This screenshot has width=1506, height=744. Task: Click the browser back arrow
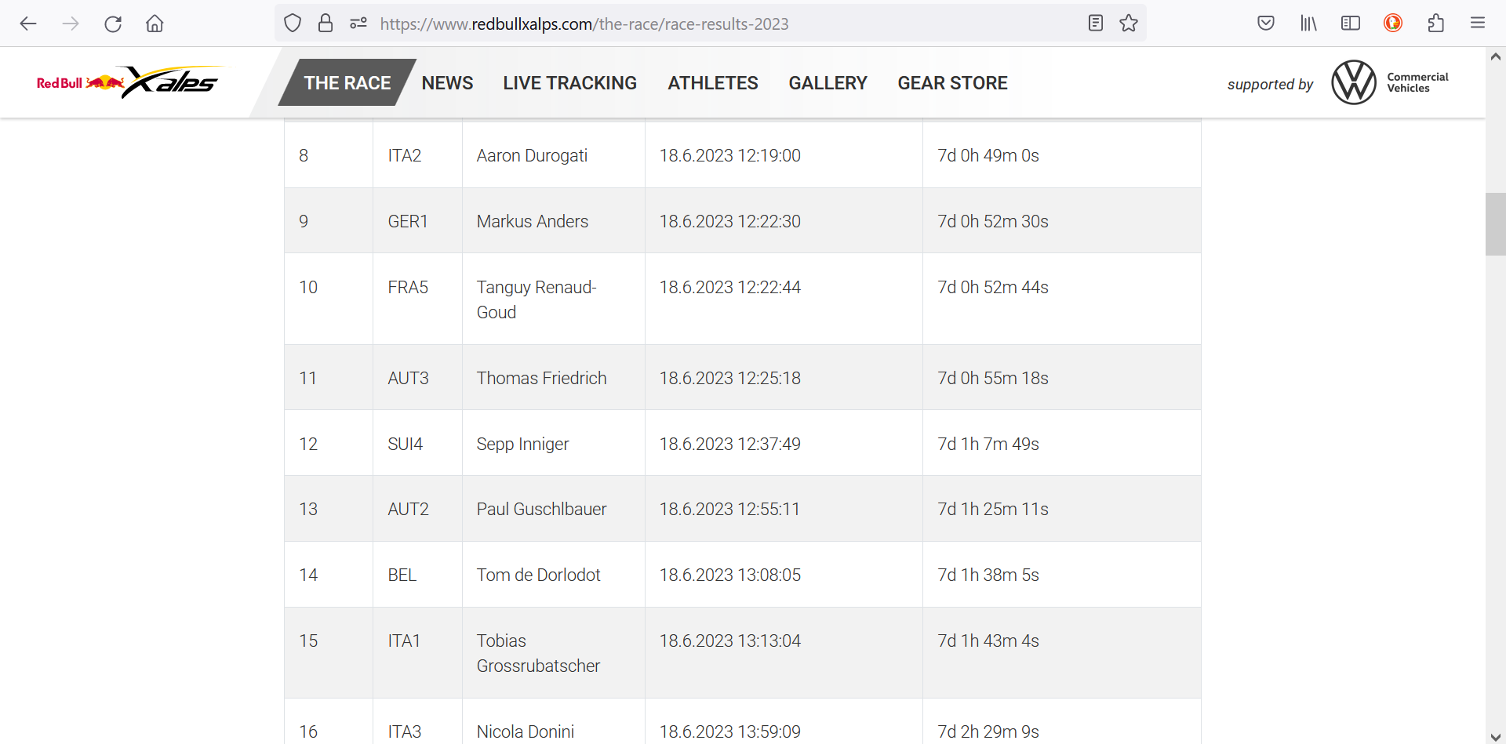pyautogui.click(x=28, y=24)
